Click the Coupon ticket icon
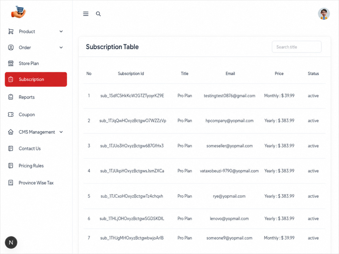 point(11,114)
